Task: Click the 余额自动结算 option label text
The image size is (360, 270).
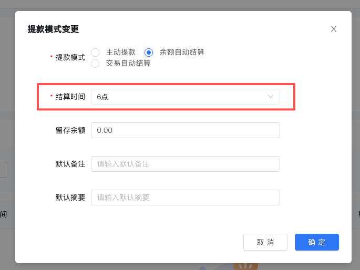Action: click(182, 53)
